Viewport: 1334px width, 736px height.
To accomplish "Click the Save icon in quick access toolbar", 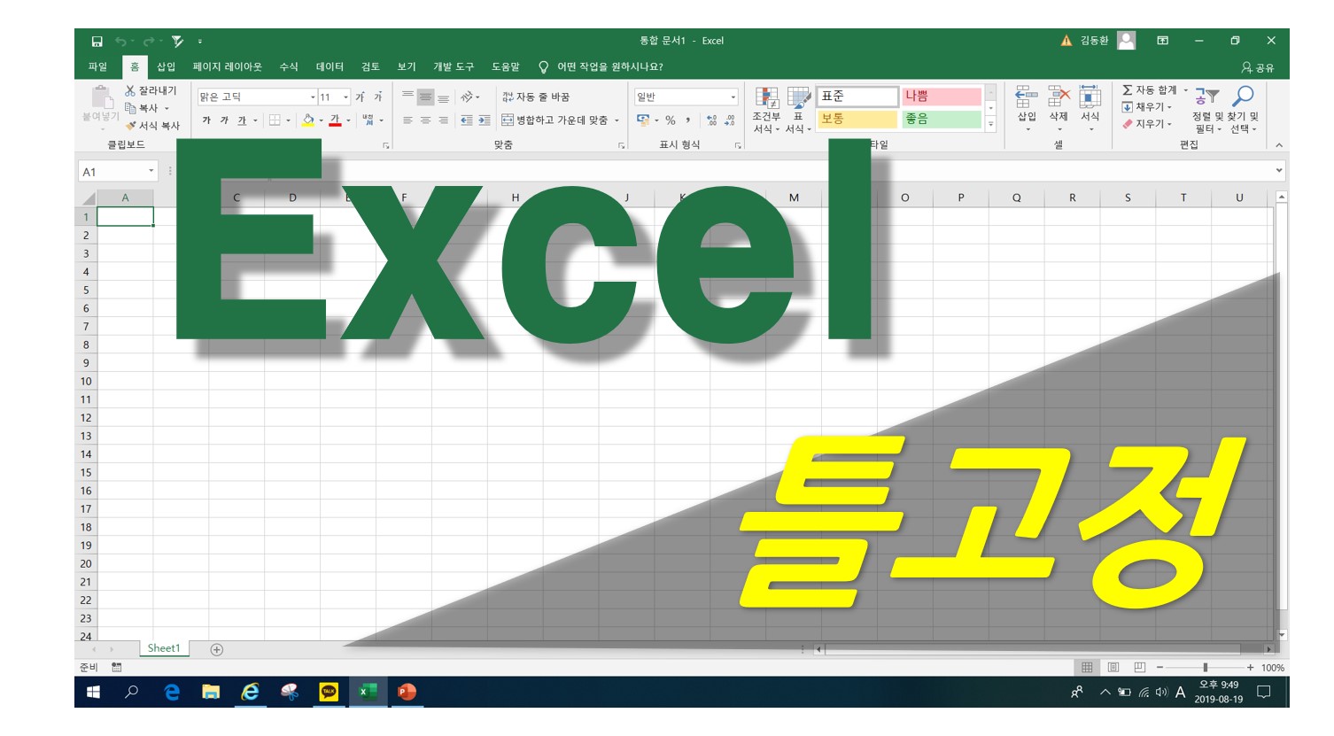I will [x=97, y=41].
